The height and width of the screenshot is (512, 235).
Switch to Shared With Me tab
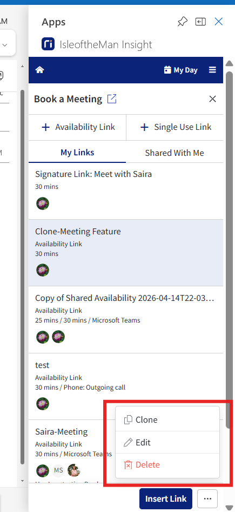[x=174, y=153]
